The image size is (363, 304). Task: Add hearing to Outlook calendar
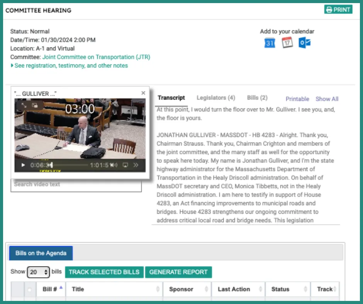304,43
